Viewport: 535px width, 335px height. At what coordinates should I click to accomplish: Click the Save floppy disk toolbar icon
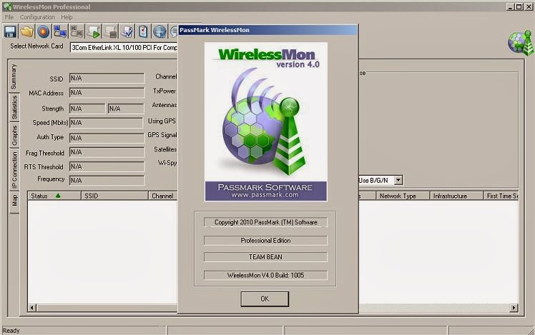10,31
